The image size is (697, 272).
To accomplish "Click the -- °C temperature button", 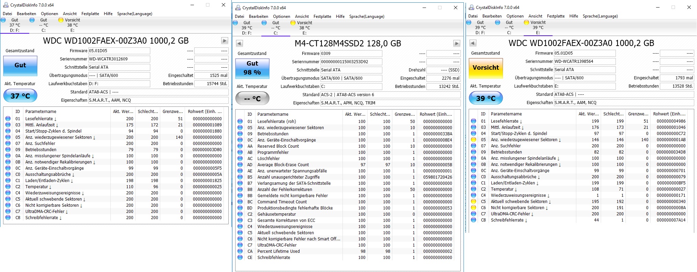I will pyautogui.click(x=252, y=99).
